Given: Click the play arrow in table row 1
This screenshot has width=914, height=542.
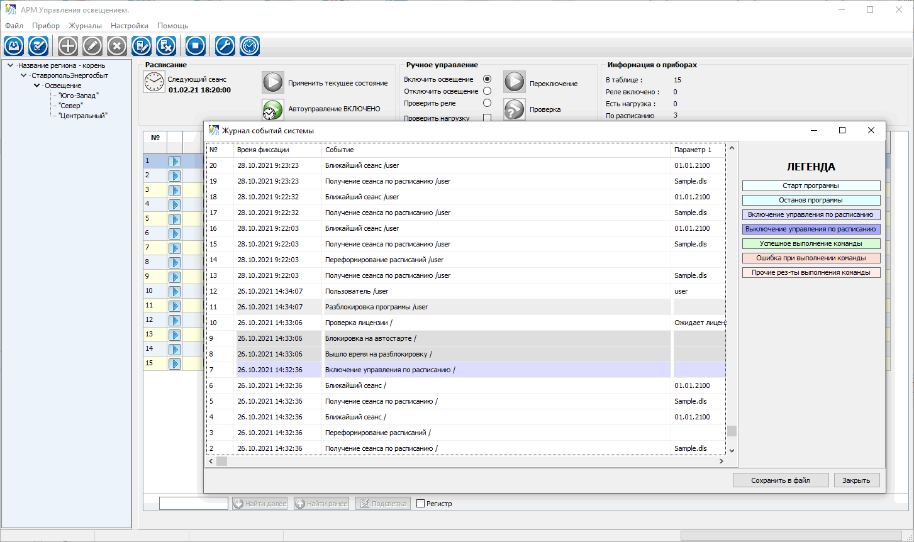Looking at the screenshot, I should (175, 162).
